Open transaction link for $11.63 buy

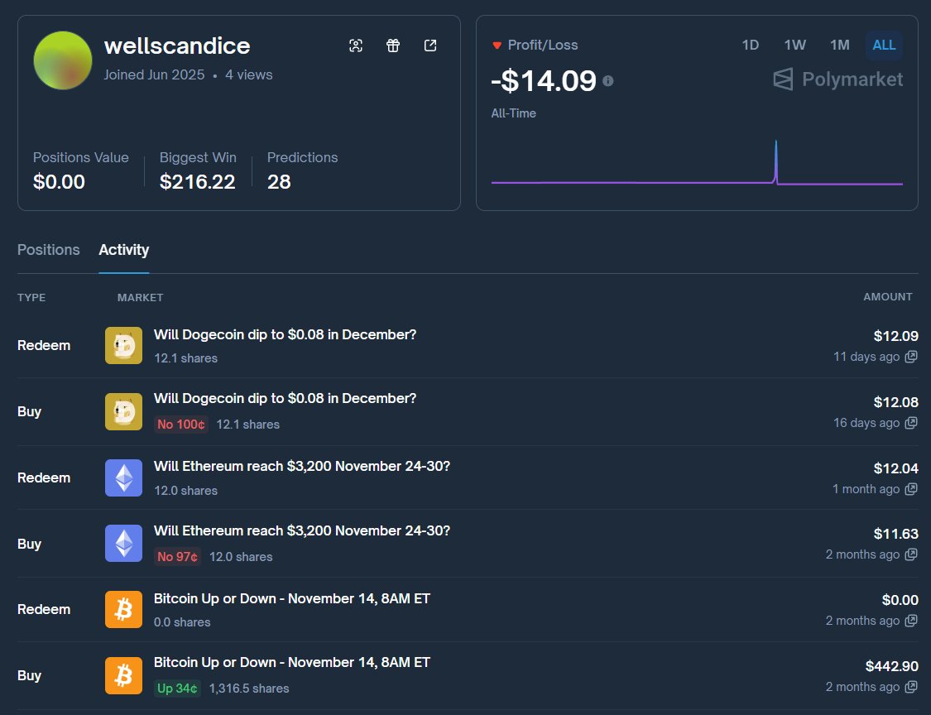(911, 554)
